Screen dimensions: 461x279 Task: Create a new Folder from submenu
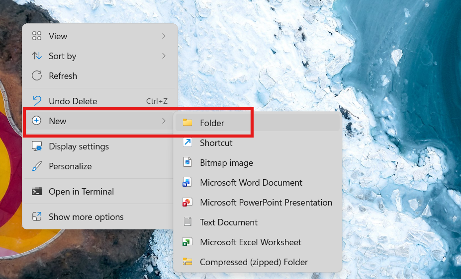click(x=258, y=123)
